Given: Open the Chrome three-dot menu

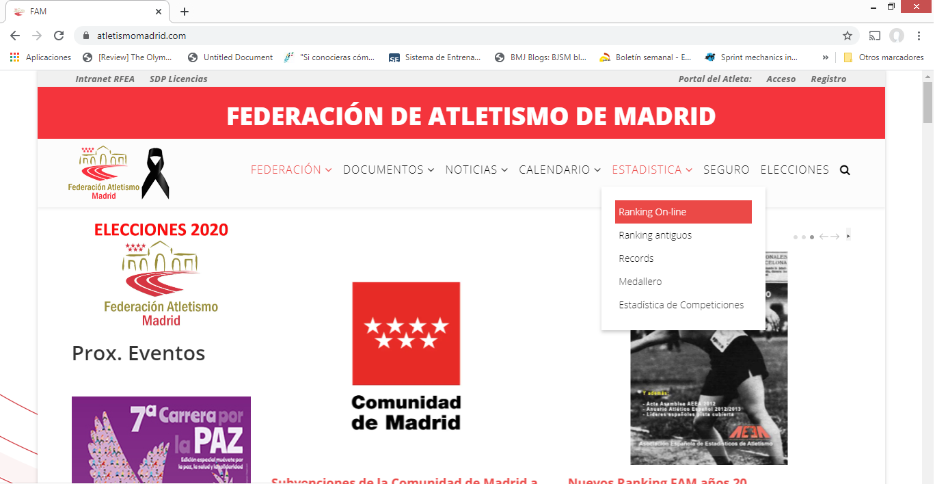Looking at the screenshot, I should (919, 36).
